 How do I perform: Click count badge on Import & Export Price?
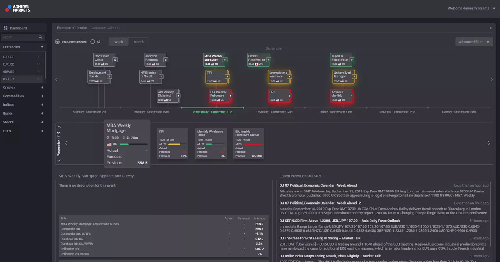pyautogui.click(x=352, y=60)
